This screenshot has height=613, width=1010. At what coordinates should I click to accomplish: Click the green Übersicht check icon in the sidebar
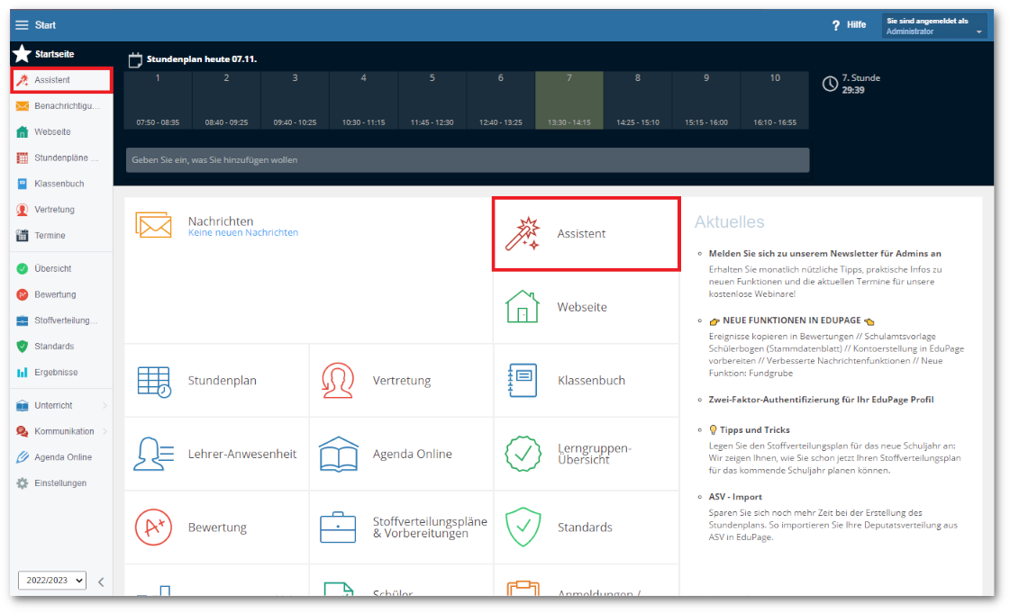tap(23, 268)
